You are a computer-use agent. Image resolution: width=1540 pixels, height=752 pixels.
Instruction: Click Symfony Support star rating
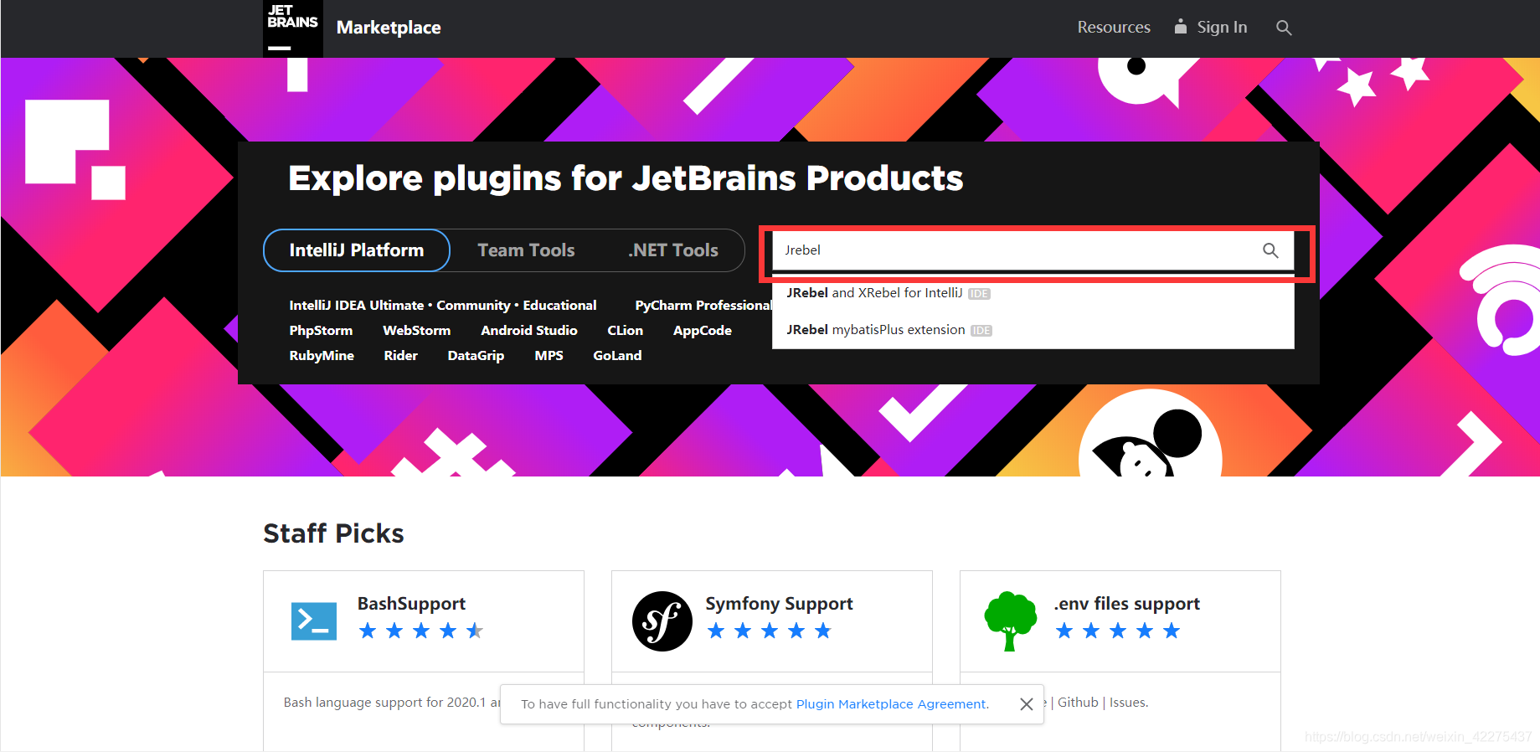[x=770, y=631]
